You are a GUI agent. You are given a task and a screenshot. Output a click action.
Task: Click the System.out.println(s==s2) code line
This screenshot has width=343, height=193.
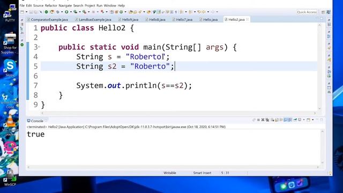pyautogui.click(x=134, y=86)
